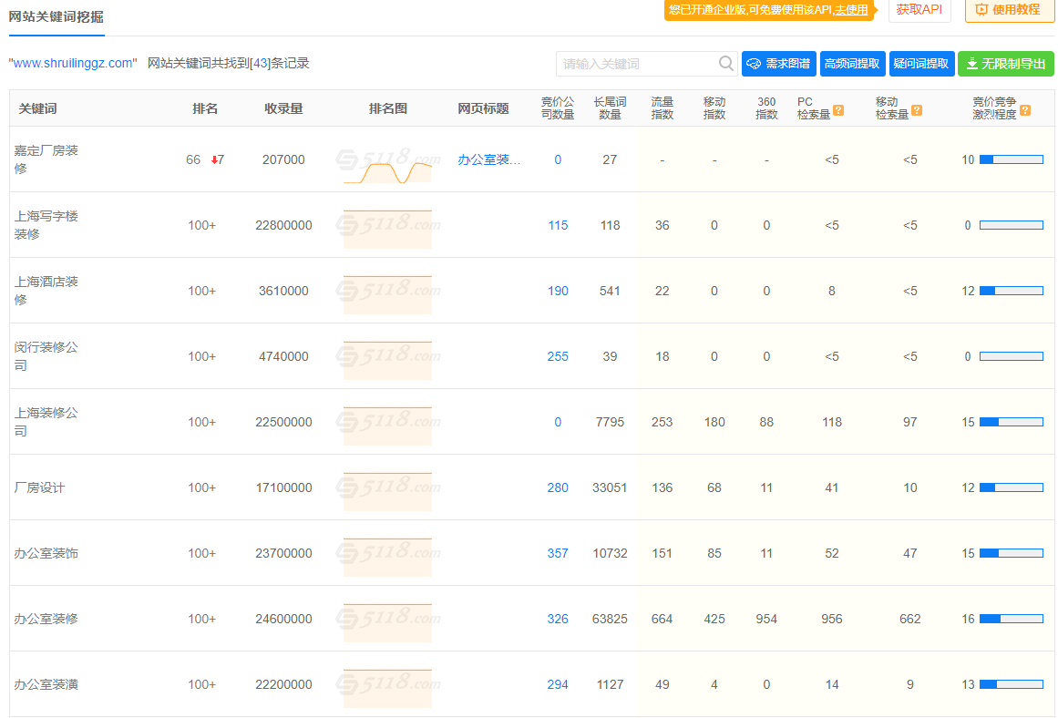1058x718 pixels.
Task: Click the 流量指数 column header
Action: point(663,108)
